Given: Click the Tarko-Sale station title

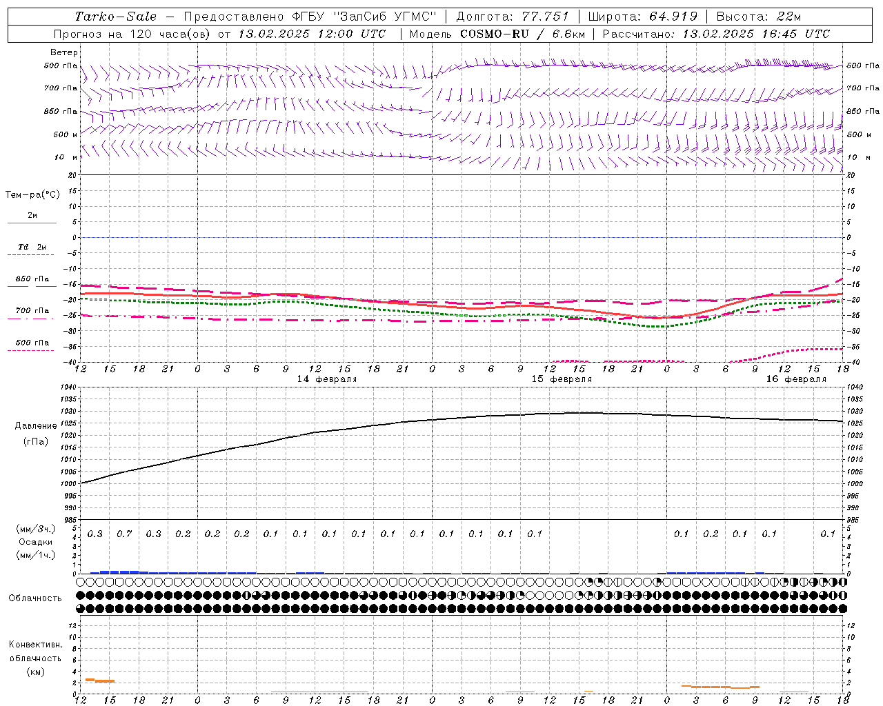Looking at the screenshot, I should [116, 17].
